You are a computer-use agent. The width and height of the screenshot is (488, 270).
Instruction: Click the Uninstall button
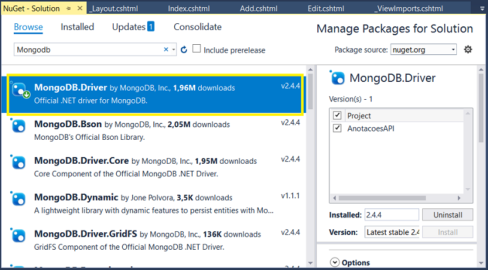pyautogui.click(x=447, y=215)
